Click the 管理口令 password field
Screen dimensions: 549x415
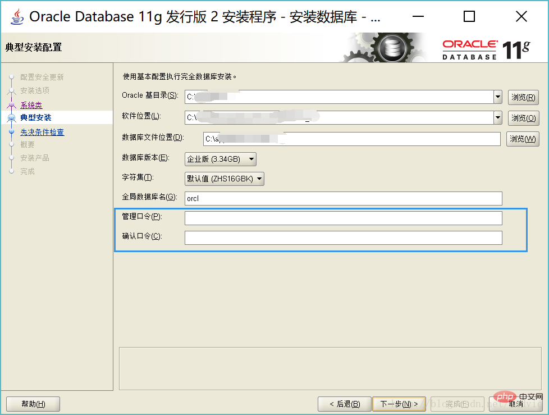tap(344, 218)
